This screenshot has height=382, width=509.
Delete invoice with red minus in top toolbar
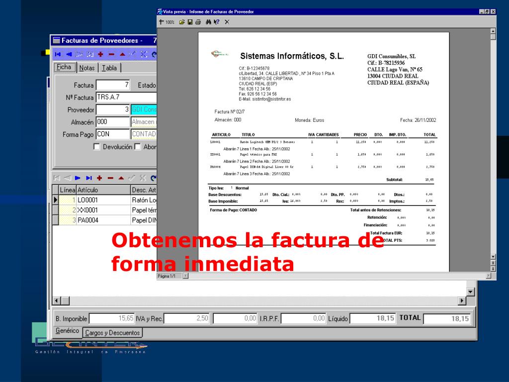112,54
